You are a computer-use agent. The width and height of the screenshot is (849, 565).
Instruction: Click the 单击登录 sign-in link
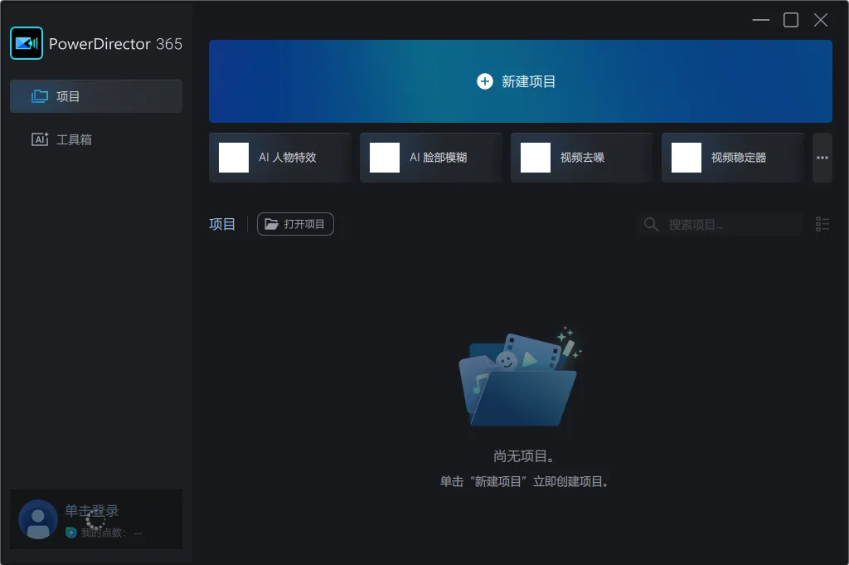[x=92, y=511]
